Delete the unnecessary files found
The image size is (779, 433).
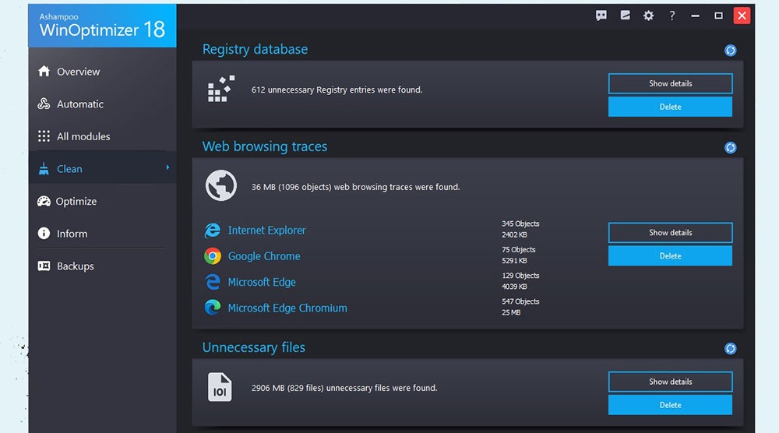coord(670,405)
